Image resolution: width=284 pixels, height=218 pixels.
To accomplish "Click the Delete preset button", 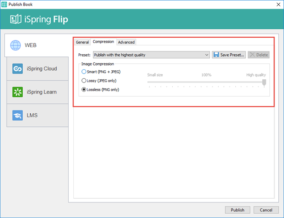I will coord(258,55).
